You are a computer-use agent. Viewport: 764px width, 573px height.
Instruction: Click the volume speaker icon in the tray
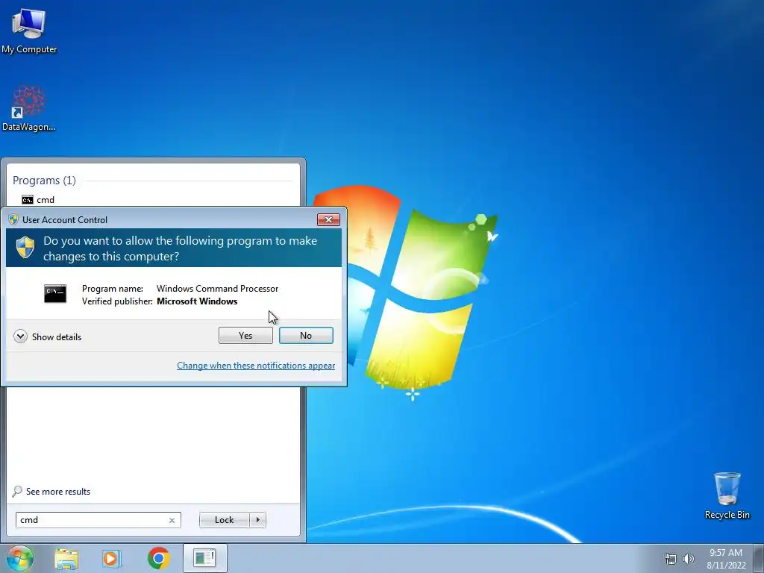tap(688, 559)
